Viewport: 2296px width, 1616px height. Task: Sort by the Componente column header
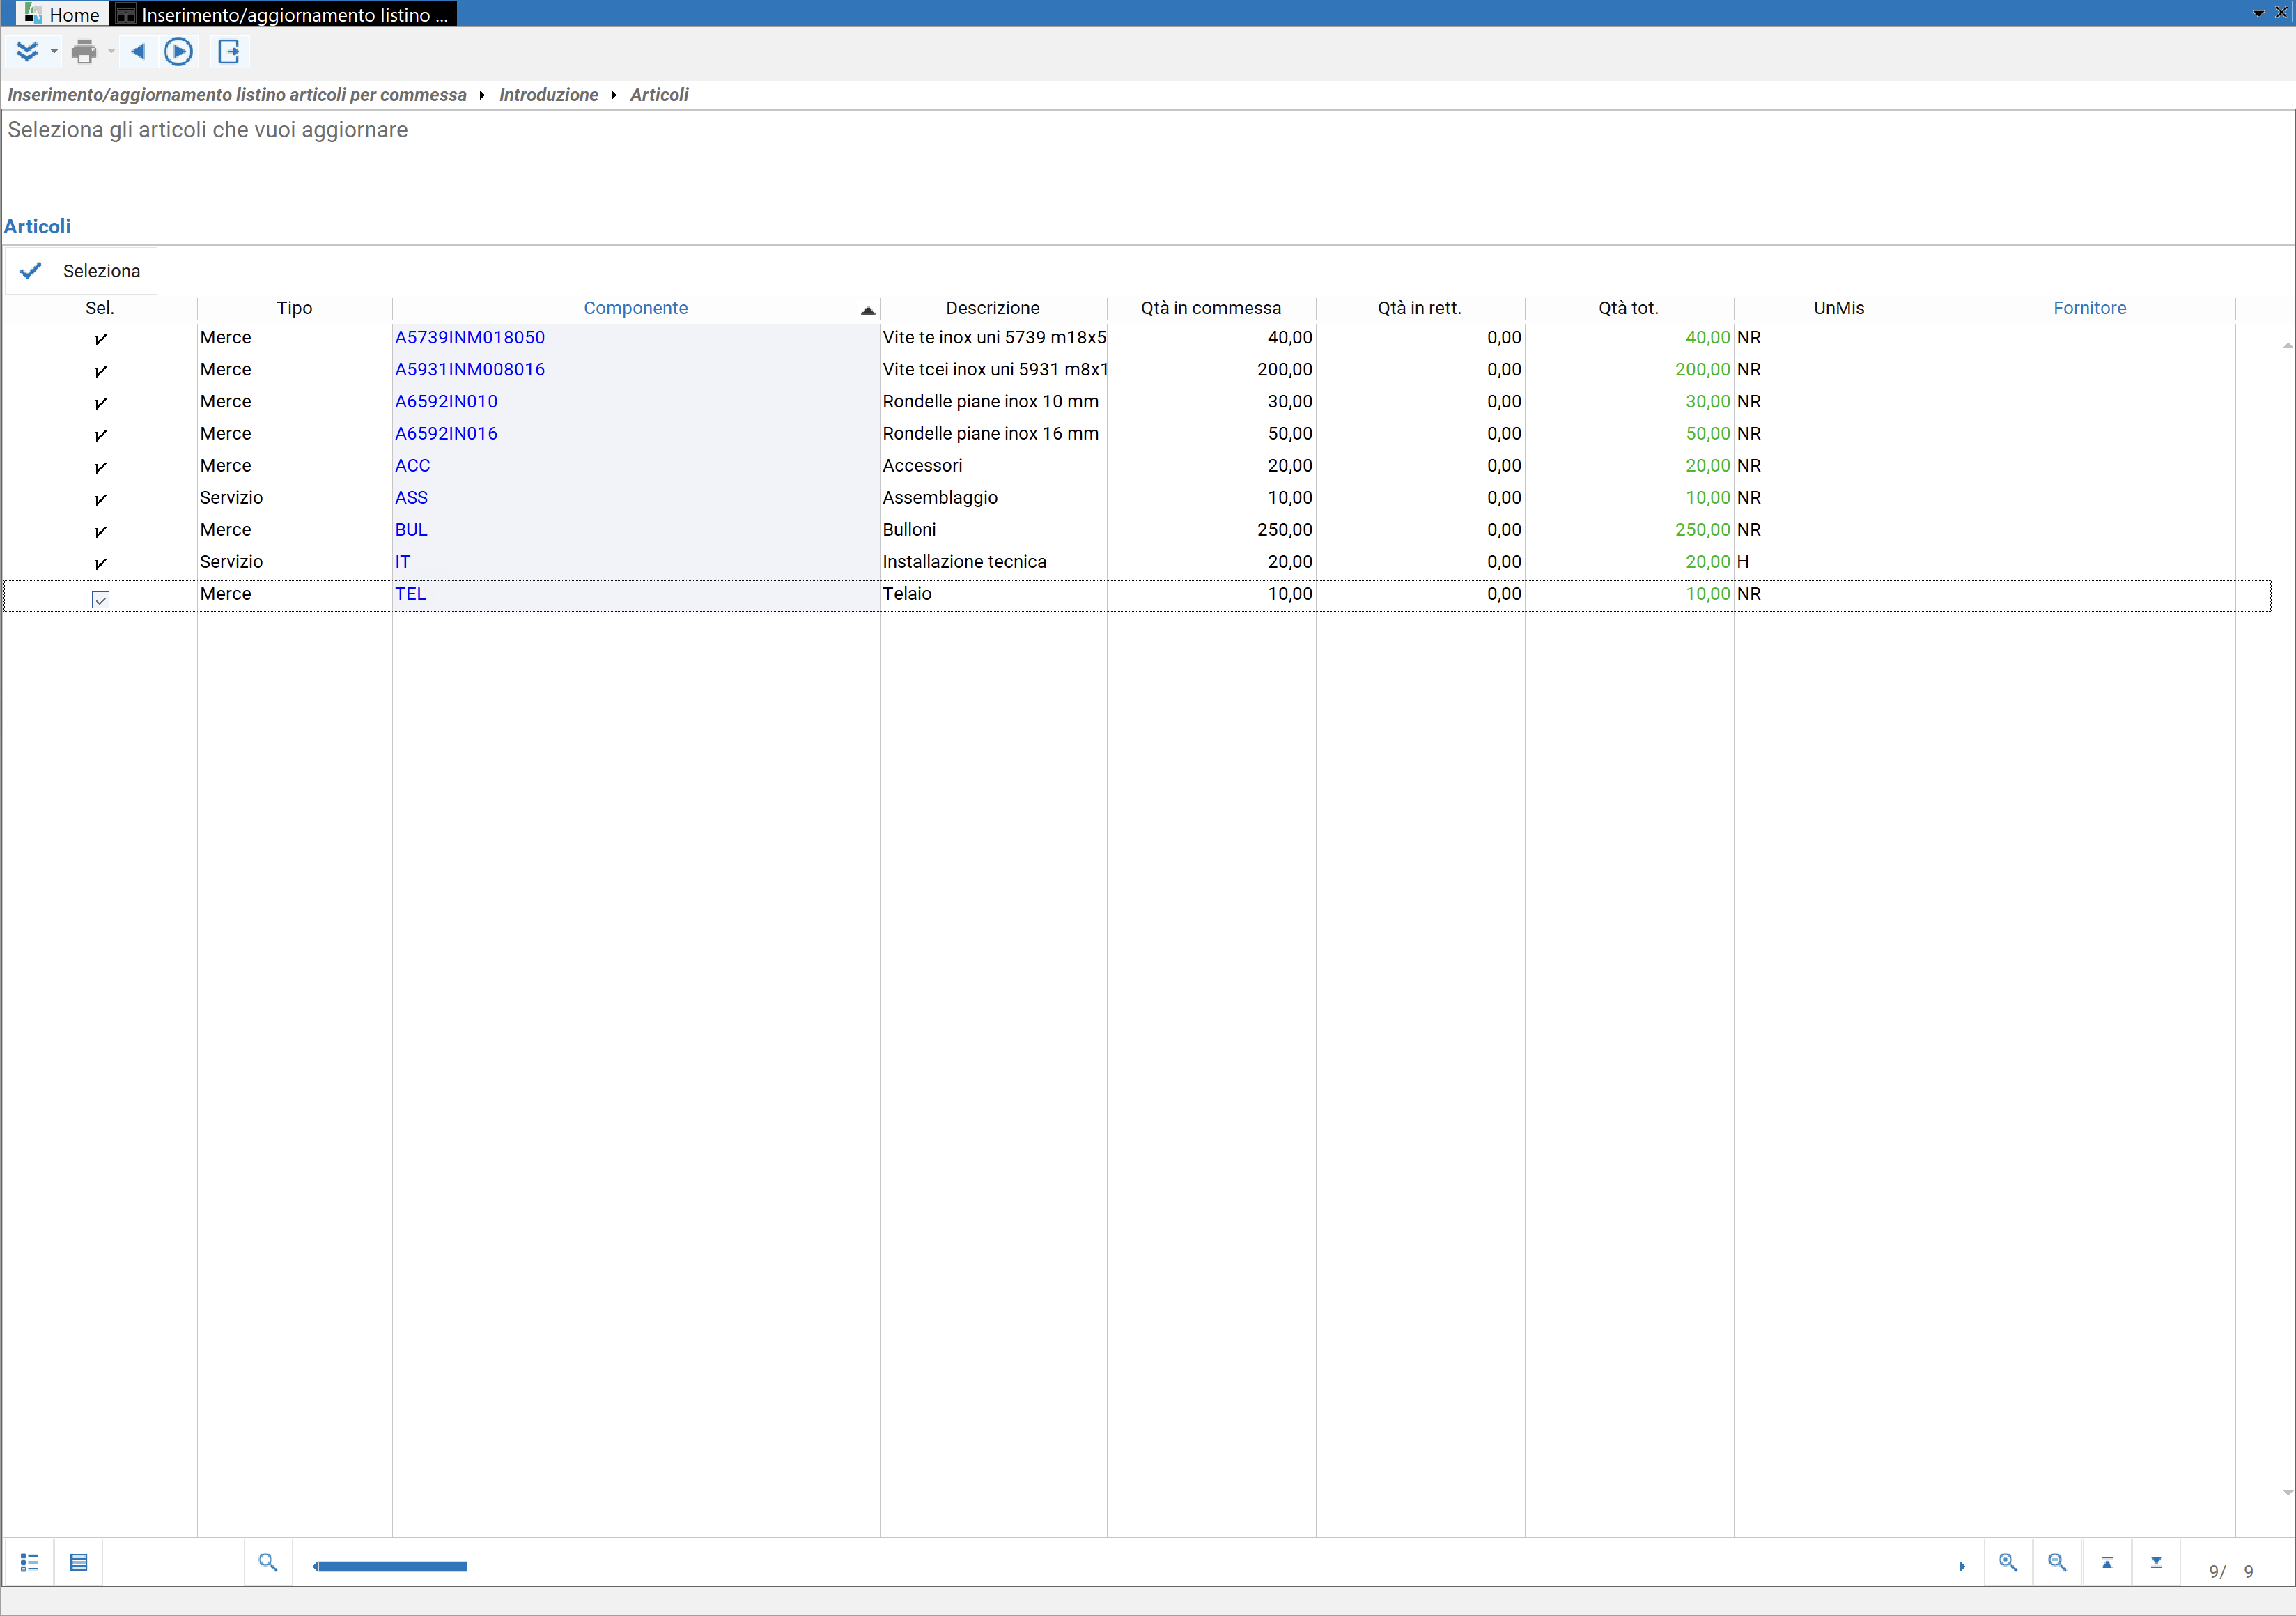click(636, 308)
